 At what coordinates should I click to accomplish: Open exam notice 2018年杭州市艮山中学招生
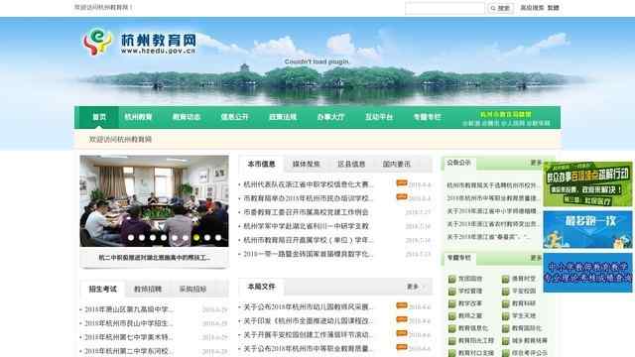(129, 323)
